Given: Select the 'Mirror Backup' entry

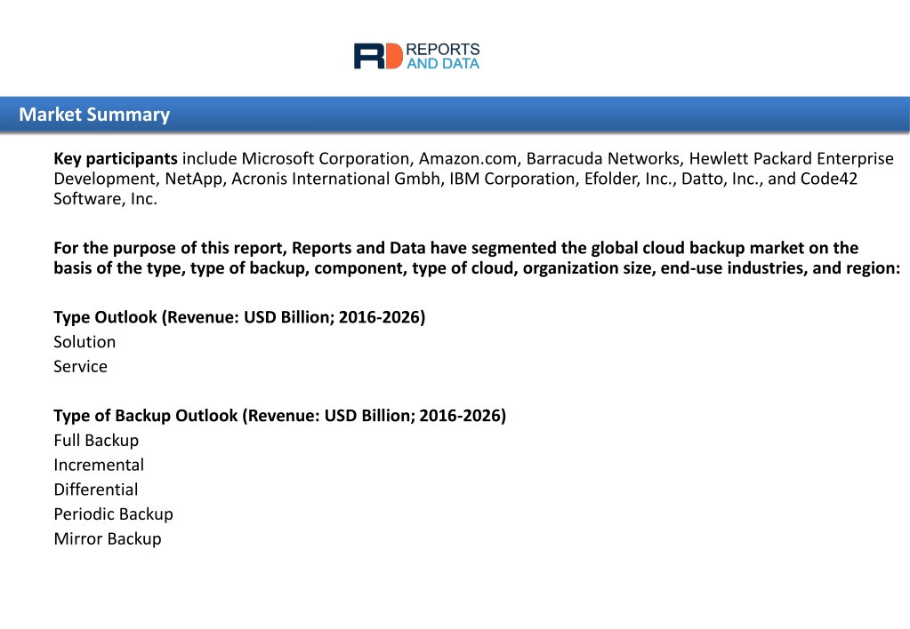Looking at the screenshot, I should coord(108,539).
